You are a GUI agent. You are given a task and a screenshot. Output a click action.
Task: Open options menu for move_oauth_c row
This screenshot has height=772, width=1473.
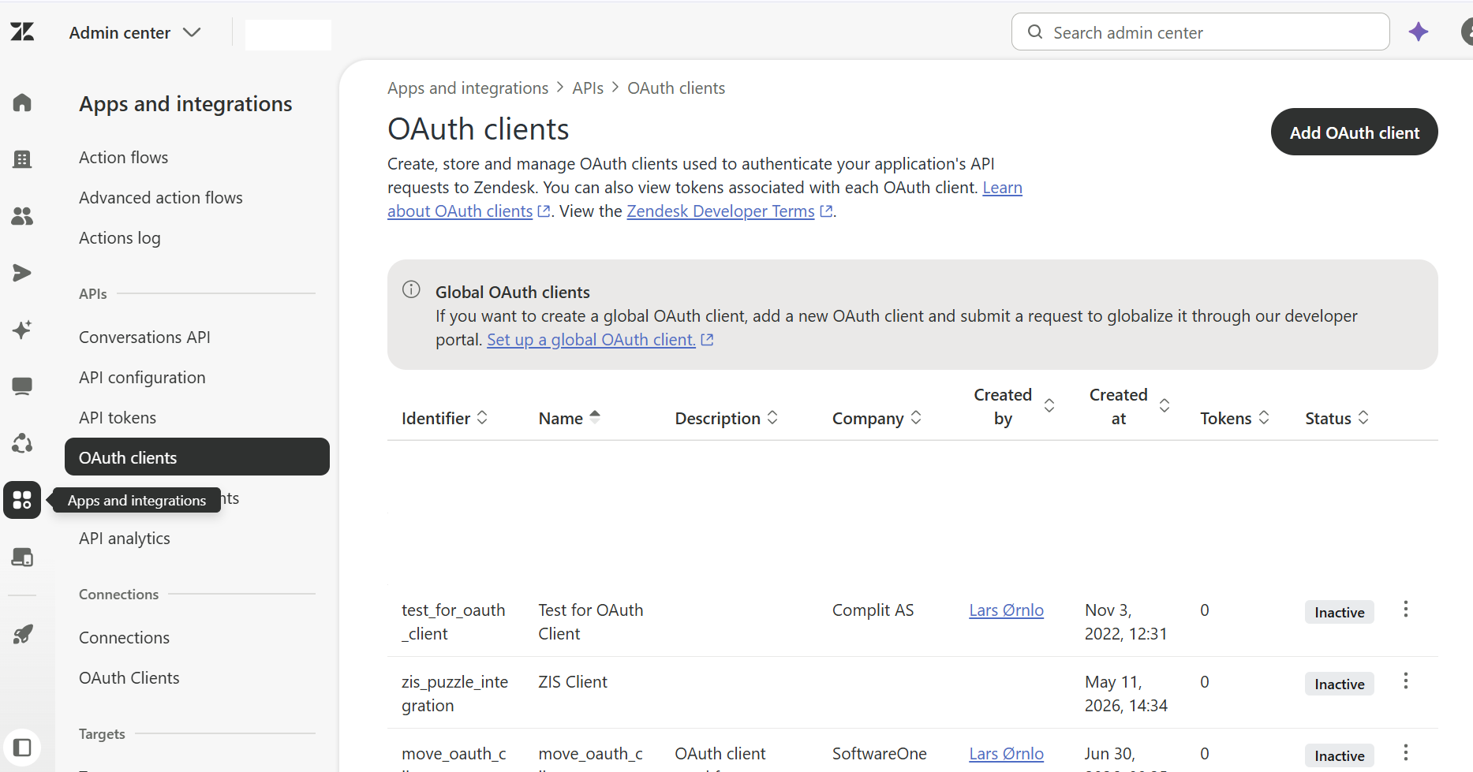click(1405, 752)
